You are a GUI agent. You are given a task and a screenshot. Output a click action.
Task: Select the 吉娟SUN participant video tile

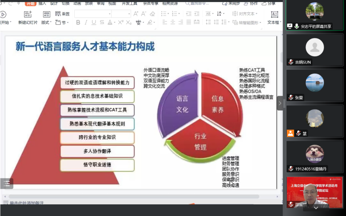click(315, 49)
